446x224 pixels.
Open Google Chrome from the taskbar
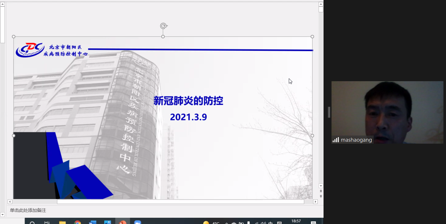pos(77,222)
